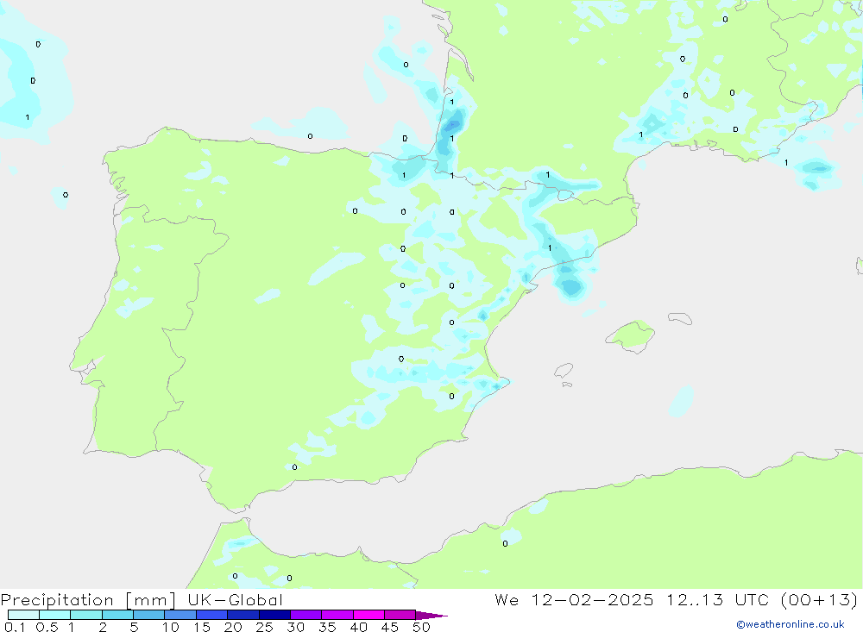
Task: Click the 40–45 mm magenta legend swatch
Action: tap(369, 615)
